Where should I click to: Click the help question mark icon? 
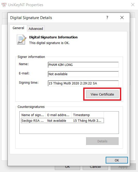pos(107,18)
